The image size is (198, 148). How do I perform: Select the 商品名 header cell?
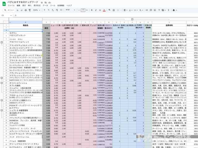26,25
